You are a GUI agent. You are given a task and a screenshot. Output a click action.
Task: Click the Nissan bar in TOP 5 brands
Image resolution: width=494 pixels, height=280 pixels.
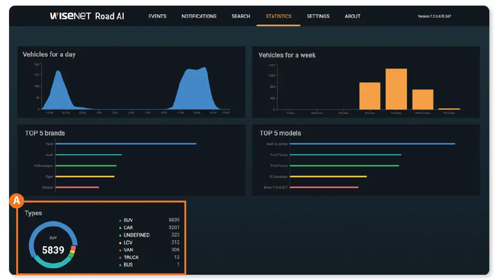77,187
